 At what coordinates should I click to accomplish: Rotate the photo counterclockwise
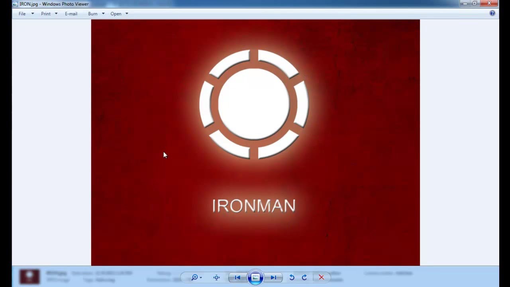click(x=292, y=277)
